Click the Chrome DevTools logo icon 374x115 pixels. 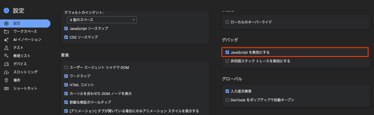coord(6,11)
